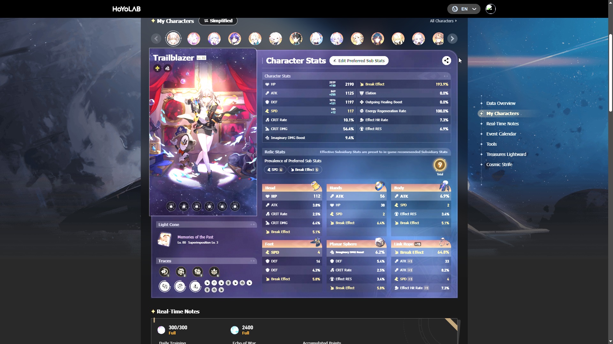The image size is (613, 344).
Task: Click the Relic Stats section title
Action: pyautogui.click(x=275, y=152)
